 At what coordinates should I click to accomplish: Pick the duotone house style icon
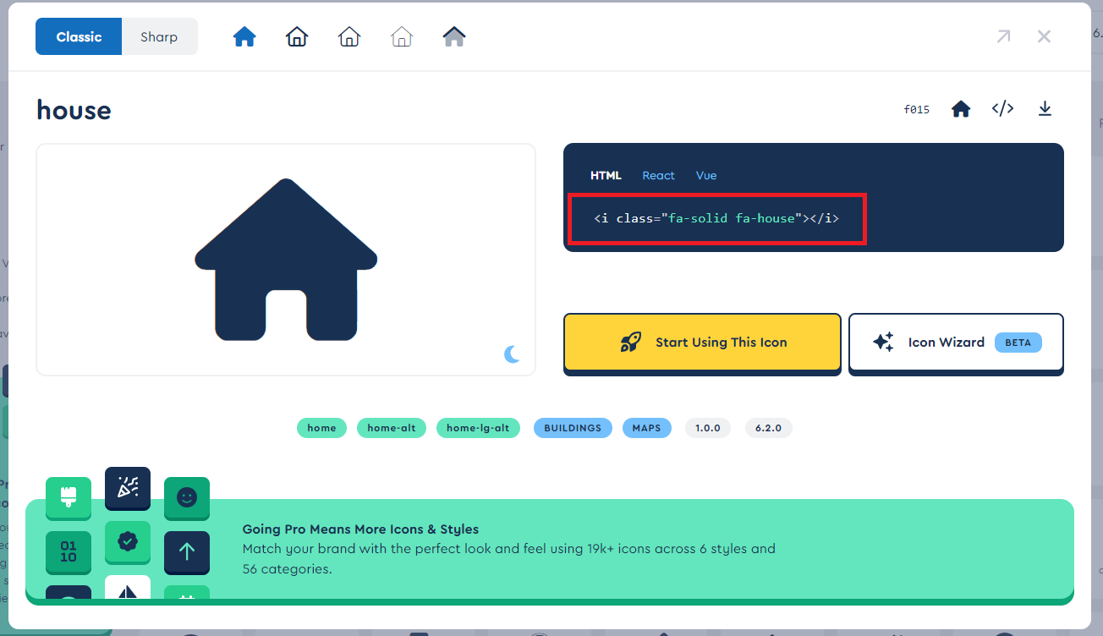click(x=454, y=37)
